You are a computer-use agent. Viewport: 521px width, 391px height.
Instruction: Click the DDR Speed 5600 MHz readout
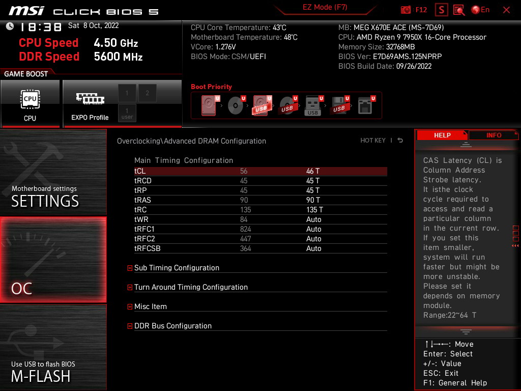point(81,57)
